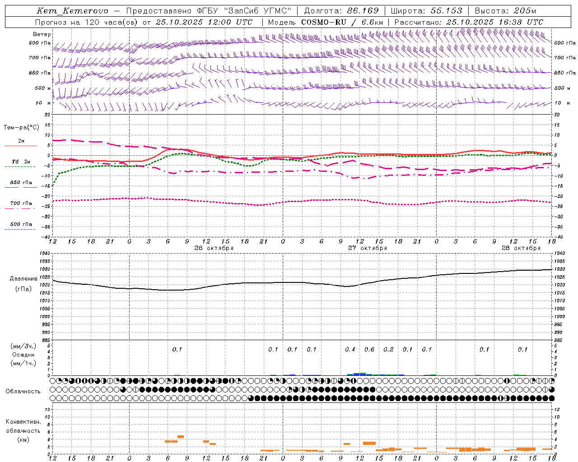Image resolution: width=578 pixels, height=462 pixels.
Task: Click the 2м temperature legend entry
Action: point(21,141)
